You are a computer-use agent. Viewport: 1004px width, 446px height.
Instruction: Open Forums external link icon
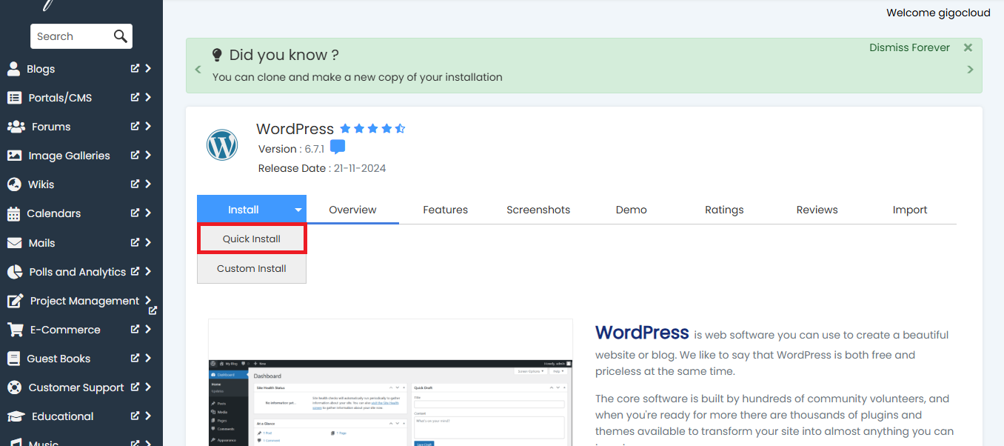[135, 126]
